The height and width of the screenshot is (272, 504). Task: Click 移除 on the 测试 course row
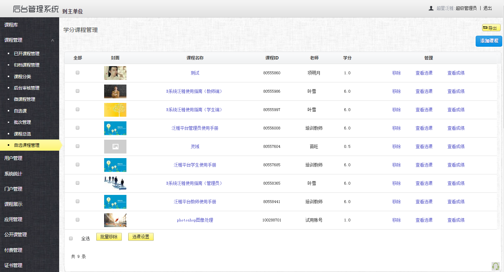pyautogui.click(x=396, y=73)
